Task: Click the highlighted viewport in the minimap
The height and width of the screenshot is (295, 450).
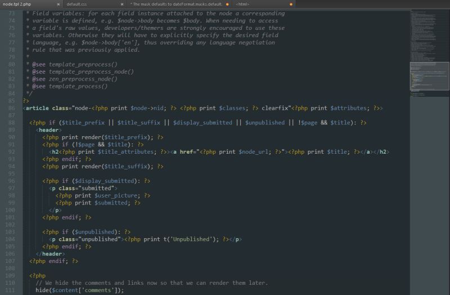Action: (429, 76)
